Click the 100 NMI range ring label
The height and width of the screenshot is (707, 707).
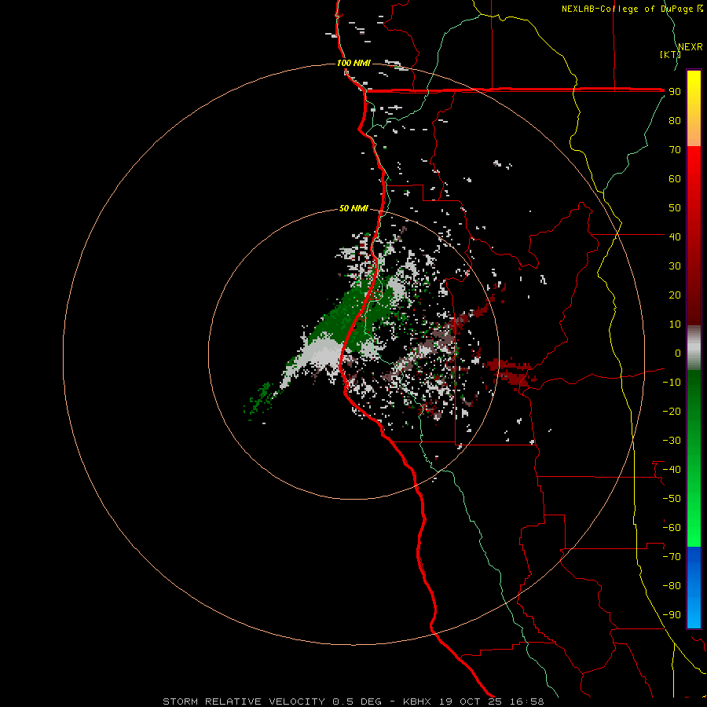pyautogui.click(x=353, y=63)
